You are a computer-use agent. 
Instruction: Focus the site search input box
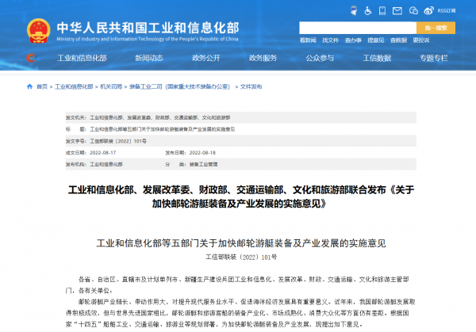click(358, 28)
